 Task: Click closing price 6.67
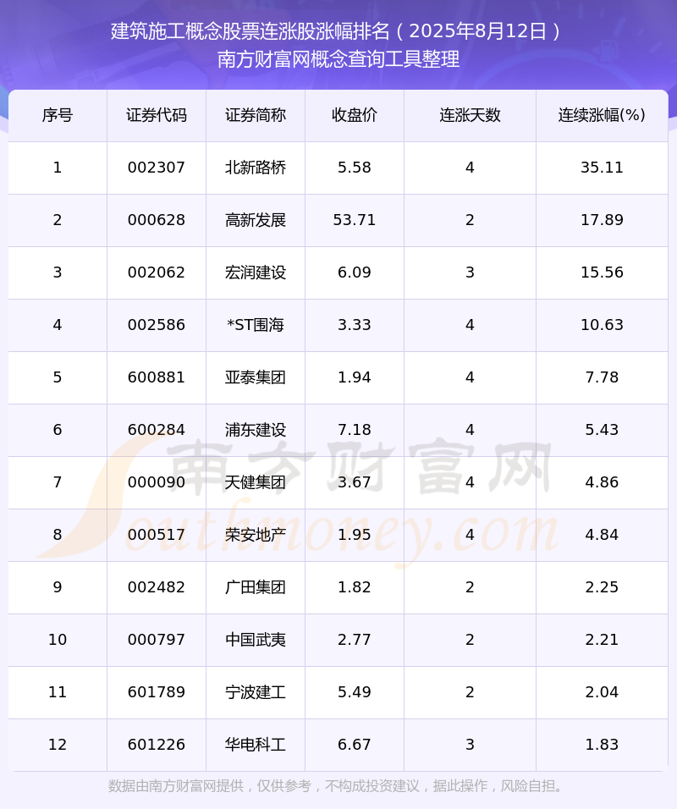tap(355, 745)
